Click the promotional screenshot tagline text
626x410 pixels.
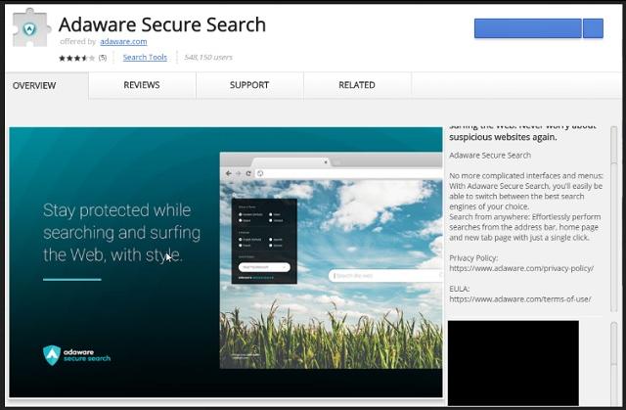pyautogui.click(x=121, y=232)
